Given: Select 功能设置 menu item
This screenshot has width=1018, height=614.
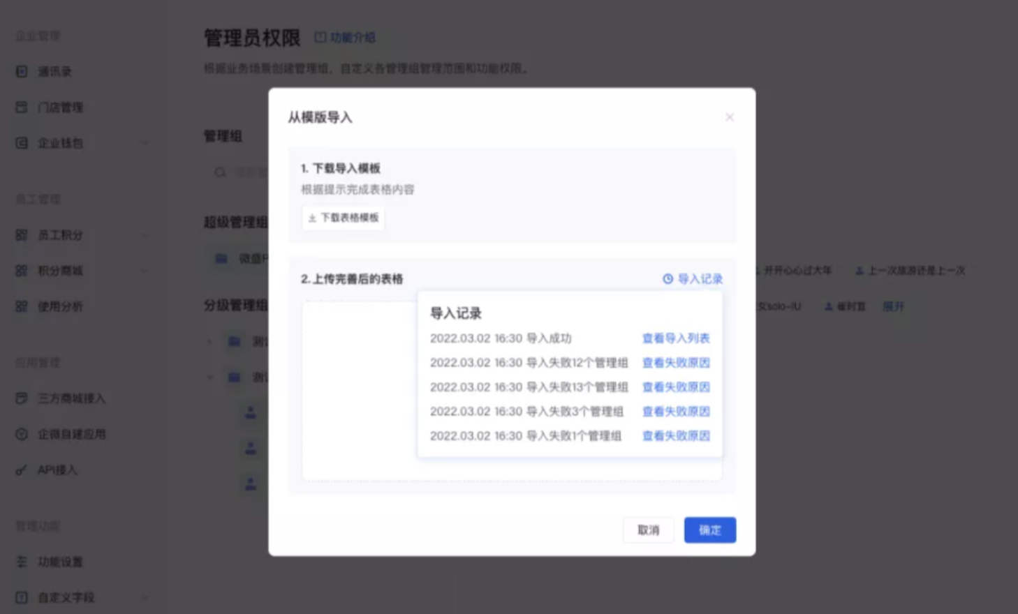Looking at the screenshot, I should (x=60, y=562).
